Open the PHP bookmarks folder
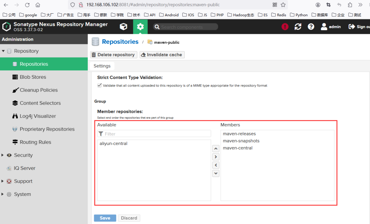Viewport: 370px width, 224px height. [217, 15]
